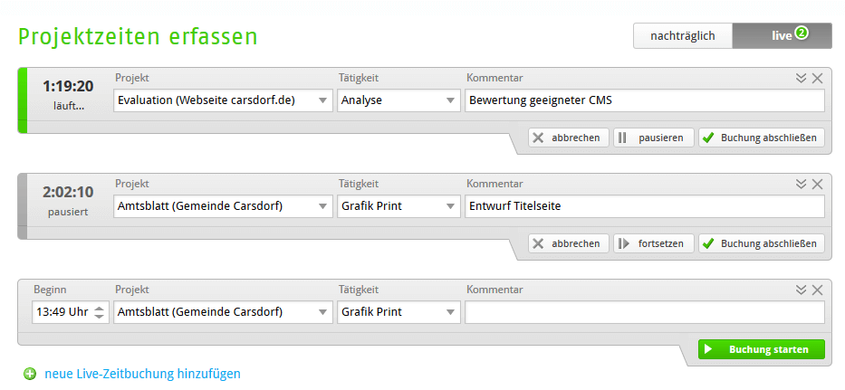The width and height of the screenshot is (845, 390).
Task: Switch to nachträglich entry mode
Action: (683, 35)
